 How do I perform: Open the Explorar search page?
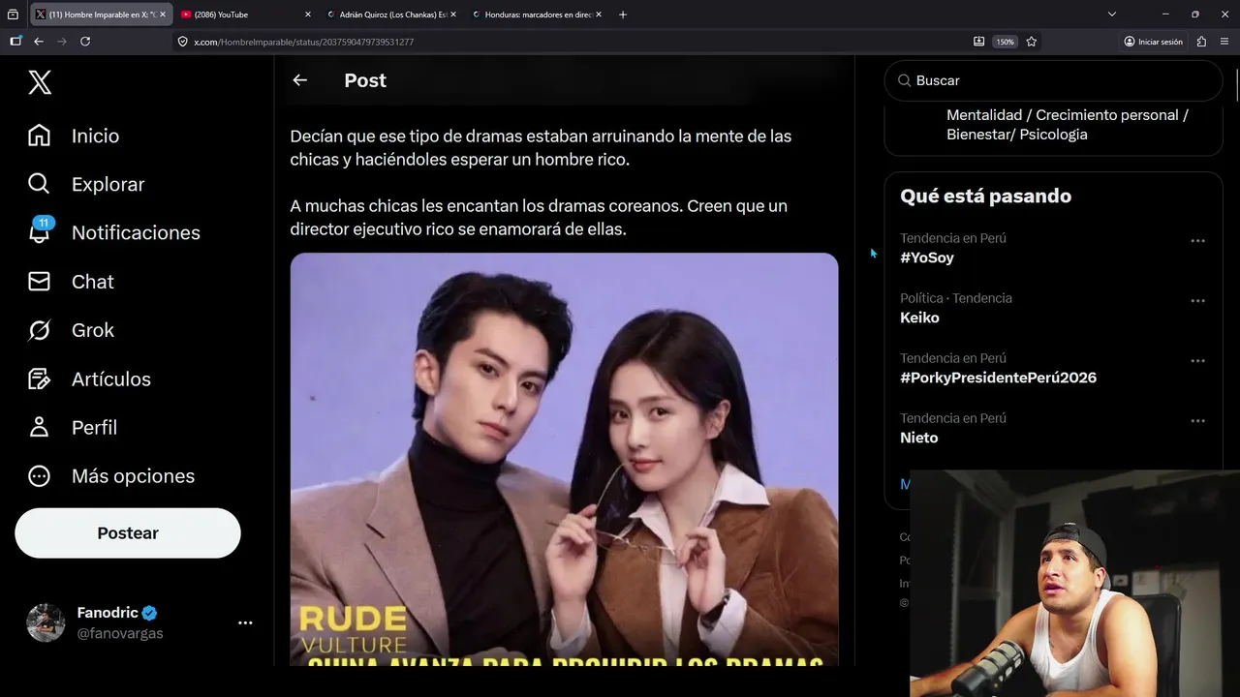pos(86,184)
